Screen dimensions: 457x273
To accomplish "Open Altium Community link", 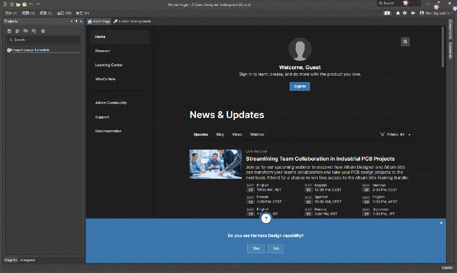I will [111, 103].
